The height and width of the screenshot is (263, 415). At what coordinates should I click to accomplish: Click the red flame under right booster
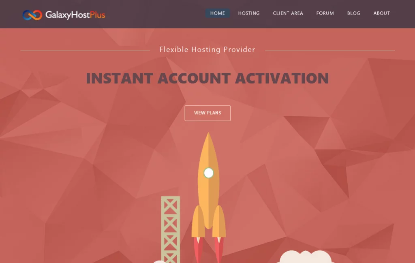click(x=219, y=250)
